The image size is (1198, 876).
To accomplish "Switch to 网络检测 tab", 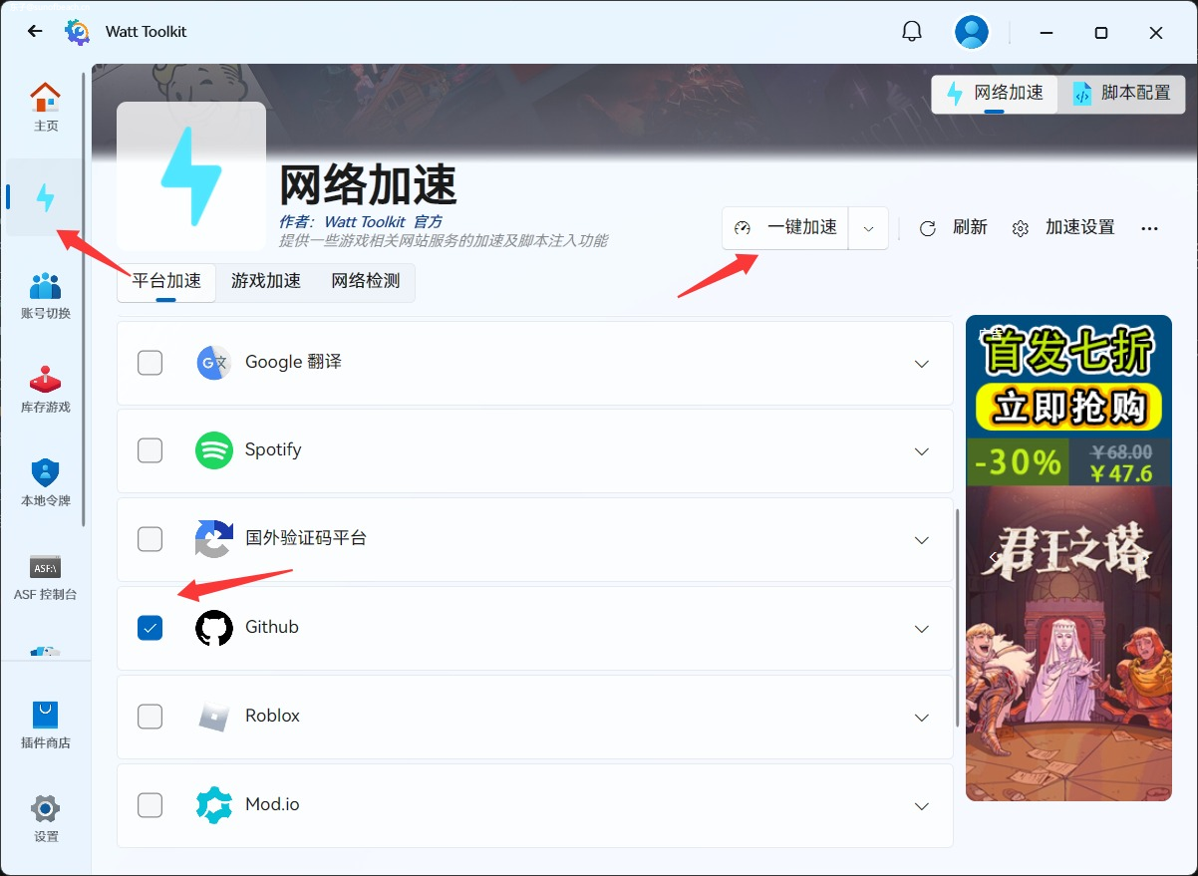I will coord(366,282).
